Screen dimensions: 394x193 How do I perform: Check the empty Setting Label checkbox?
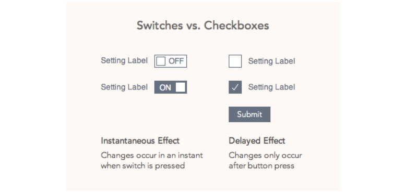coord(235,61)
